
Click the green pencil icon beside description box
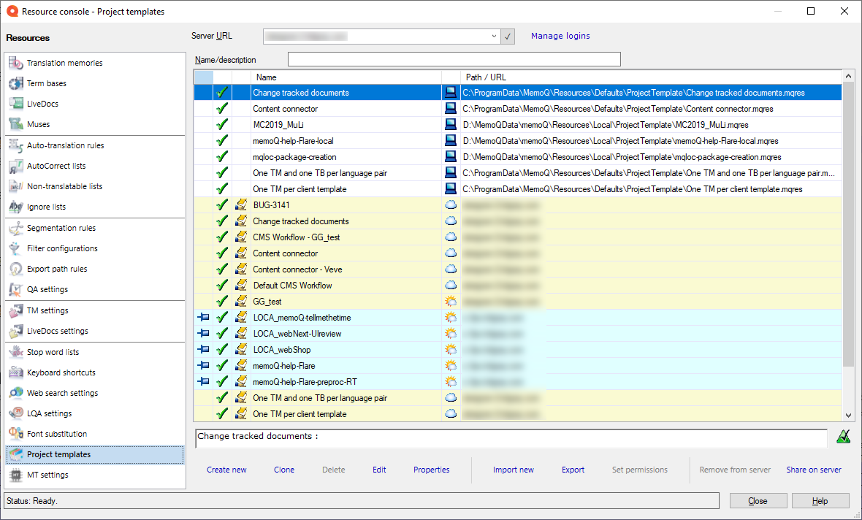pos(844,437)
